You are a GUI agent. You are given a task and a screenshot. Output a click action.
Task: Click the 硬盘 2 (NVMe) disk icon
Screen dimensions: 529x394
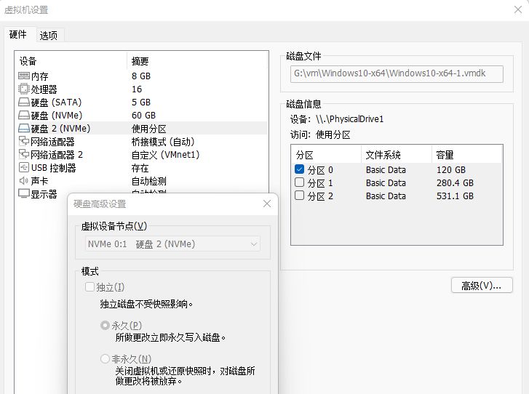(x=24, y=129)
